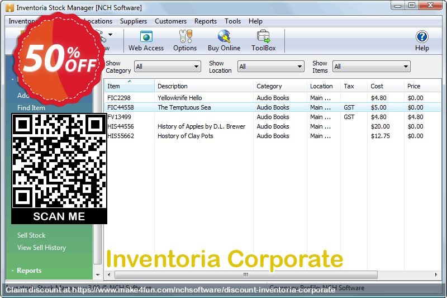The image size is (447, 298).
Task: Sort by the Category column header
Action: pos(280,86)
